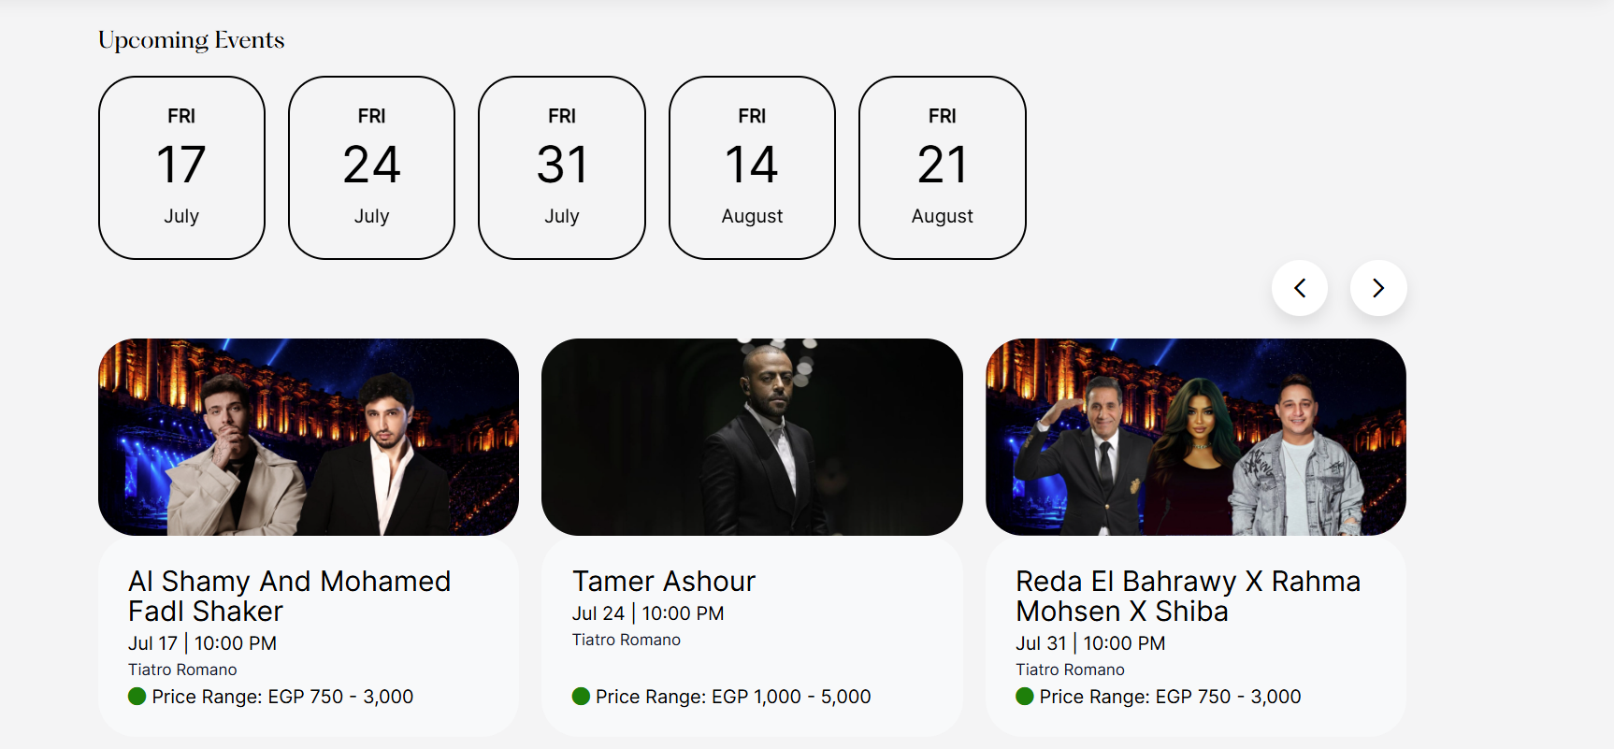This screenshot has height=749, width=1614.
Task: Select the Friday 21 August date card
Action: click(943, 167)
